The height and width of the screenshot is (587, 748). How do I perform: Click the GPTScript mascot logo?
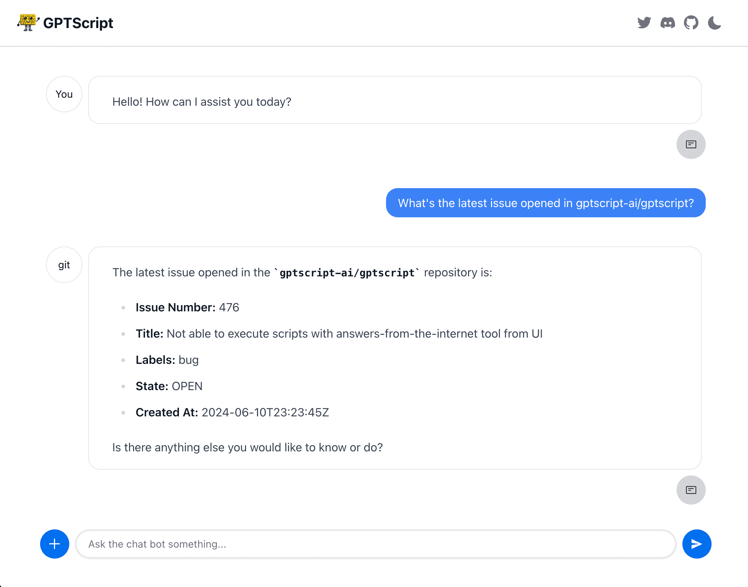pos(28,23)
